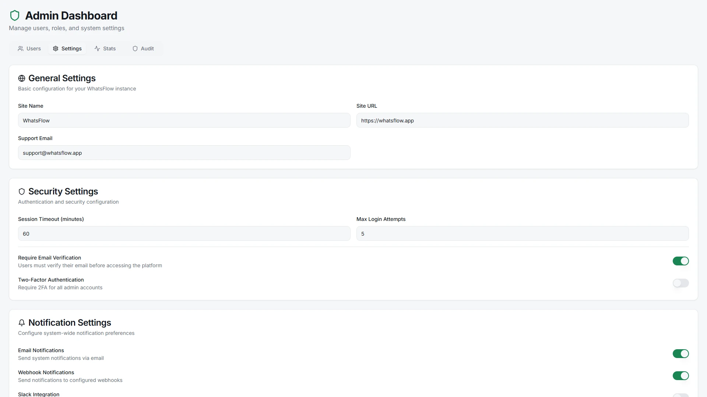Click 'Basic configuration for your WhatsFlow instance' text

pos(77,89)
